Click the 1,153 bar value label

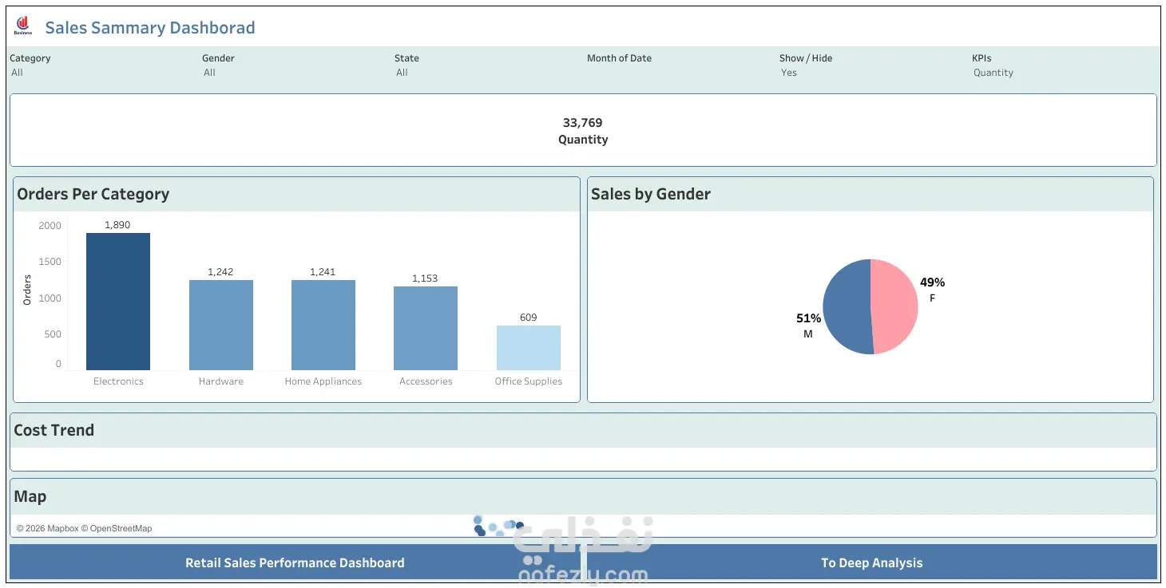pyautogui.click(x=425, y=278)
